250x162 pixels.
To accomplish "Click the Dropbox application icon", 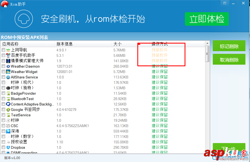I will [8, 147].
